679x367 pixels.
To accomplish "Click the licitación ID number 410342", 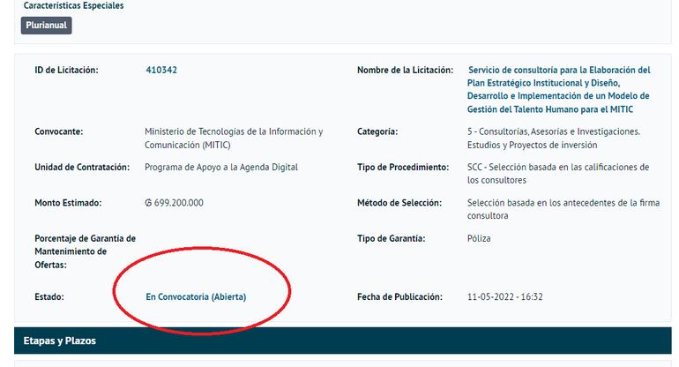I will [x=168, y=71].
